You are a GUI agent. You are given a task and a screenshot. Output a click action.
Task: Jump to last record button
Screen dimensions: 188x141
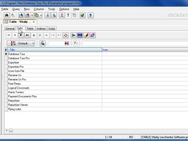[x=28, y=35]
